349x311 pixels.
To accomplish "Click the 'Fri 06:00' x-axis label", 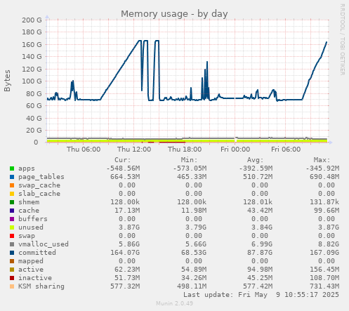I will tap(286, 150).
